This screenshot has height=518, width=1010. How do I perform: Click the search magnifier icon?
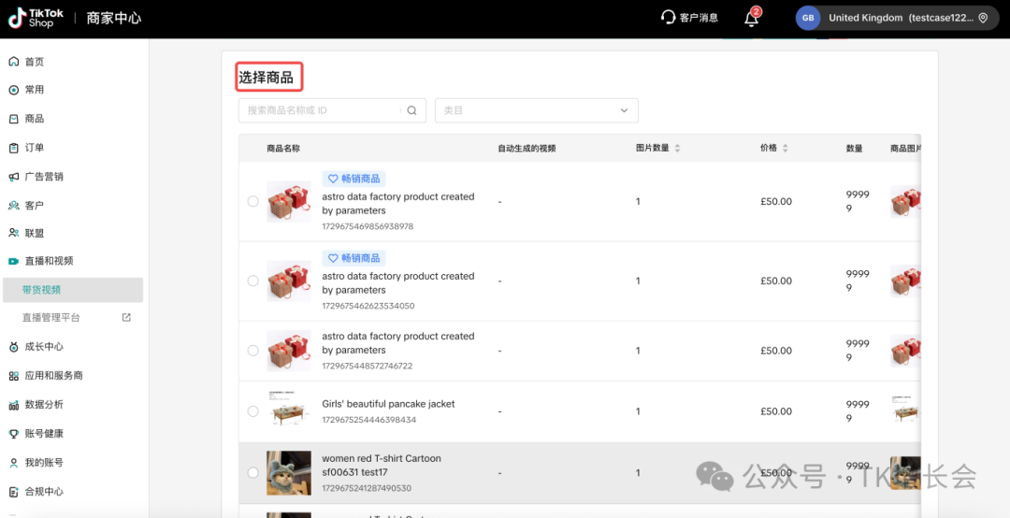click(x=411, y=110)
